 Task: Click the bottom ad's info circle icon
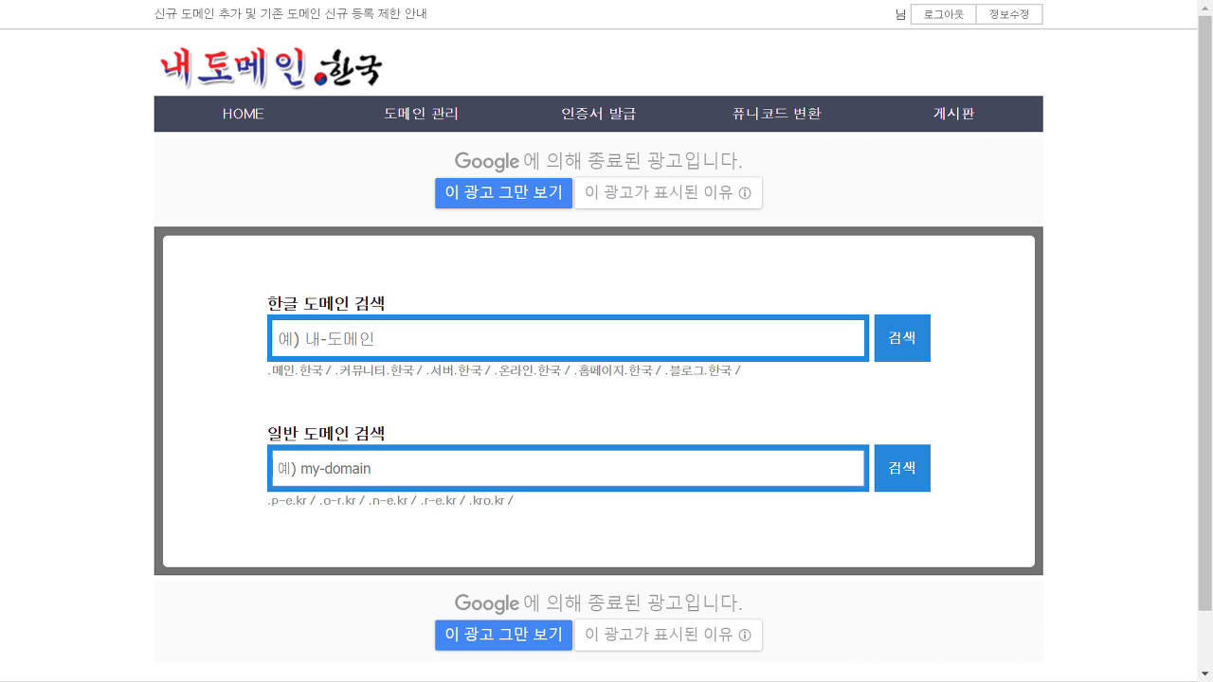(745, 636)
